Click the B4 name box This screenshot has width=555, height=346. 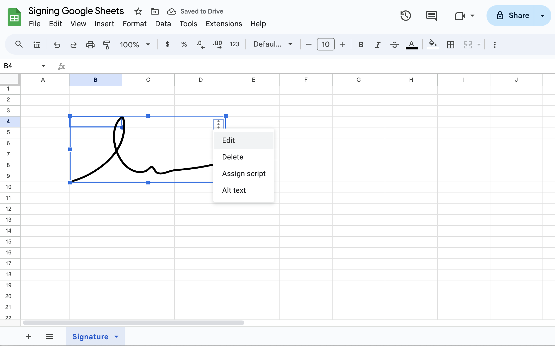click(21, 66)
